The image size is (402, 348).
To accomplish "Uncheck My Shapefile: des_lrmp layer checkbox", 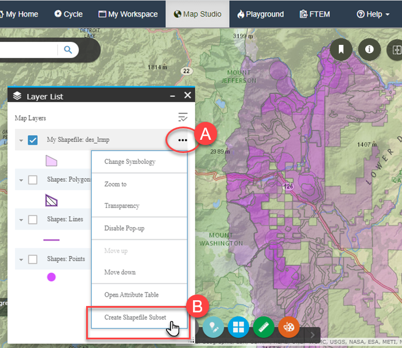I will (33, 140).
